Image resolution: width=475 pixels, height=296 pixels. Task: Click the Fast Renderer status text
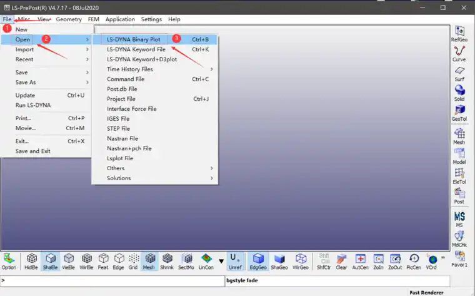coord(426,292)
